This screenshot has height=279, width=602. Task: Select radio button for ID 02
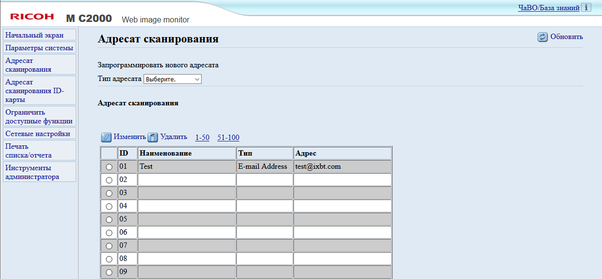pyautogui.click(x=109, y=180)
